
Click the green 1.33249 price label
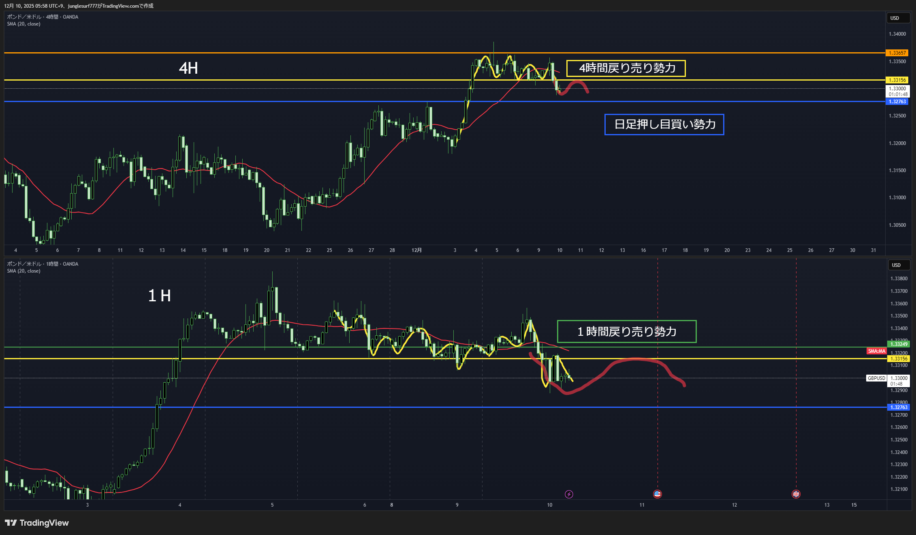pos(898,344)
